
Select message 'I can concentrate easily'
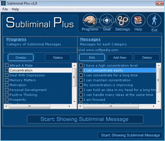coord(119,70)
